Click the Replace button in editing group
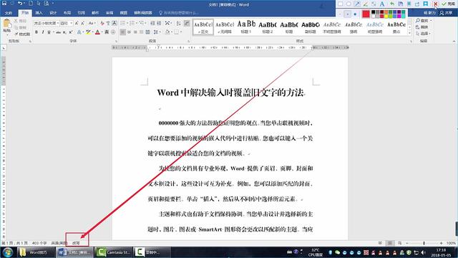 [422, 27]
